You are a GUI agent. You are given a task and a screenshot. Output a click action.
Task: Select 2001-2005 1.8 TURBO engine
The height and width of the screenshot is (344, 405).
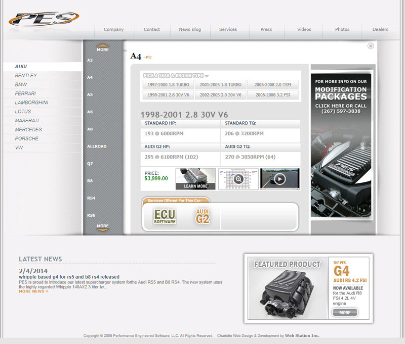click(x=220, y=85)
